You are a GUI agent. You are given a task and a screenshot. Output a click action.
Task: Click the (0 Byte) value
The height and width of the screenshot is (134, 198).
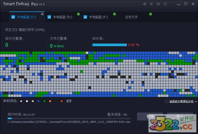[x=59, y=46]
